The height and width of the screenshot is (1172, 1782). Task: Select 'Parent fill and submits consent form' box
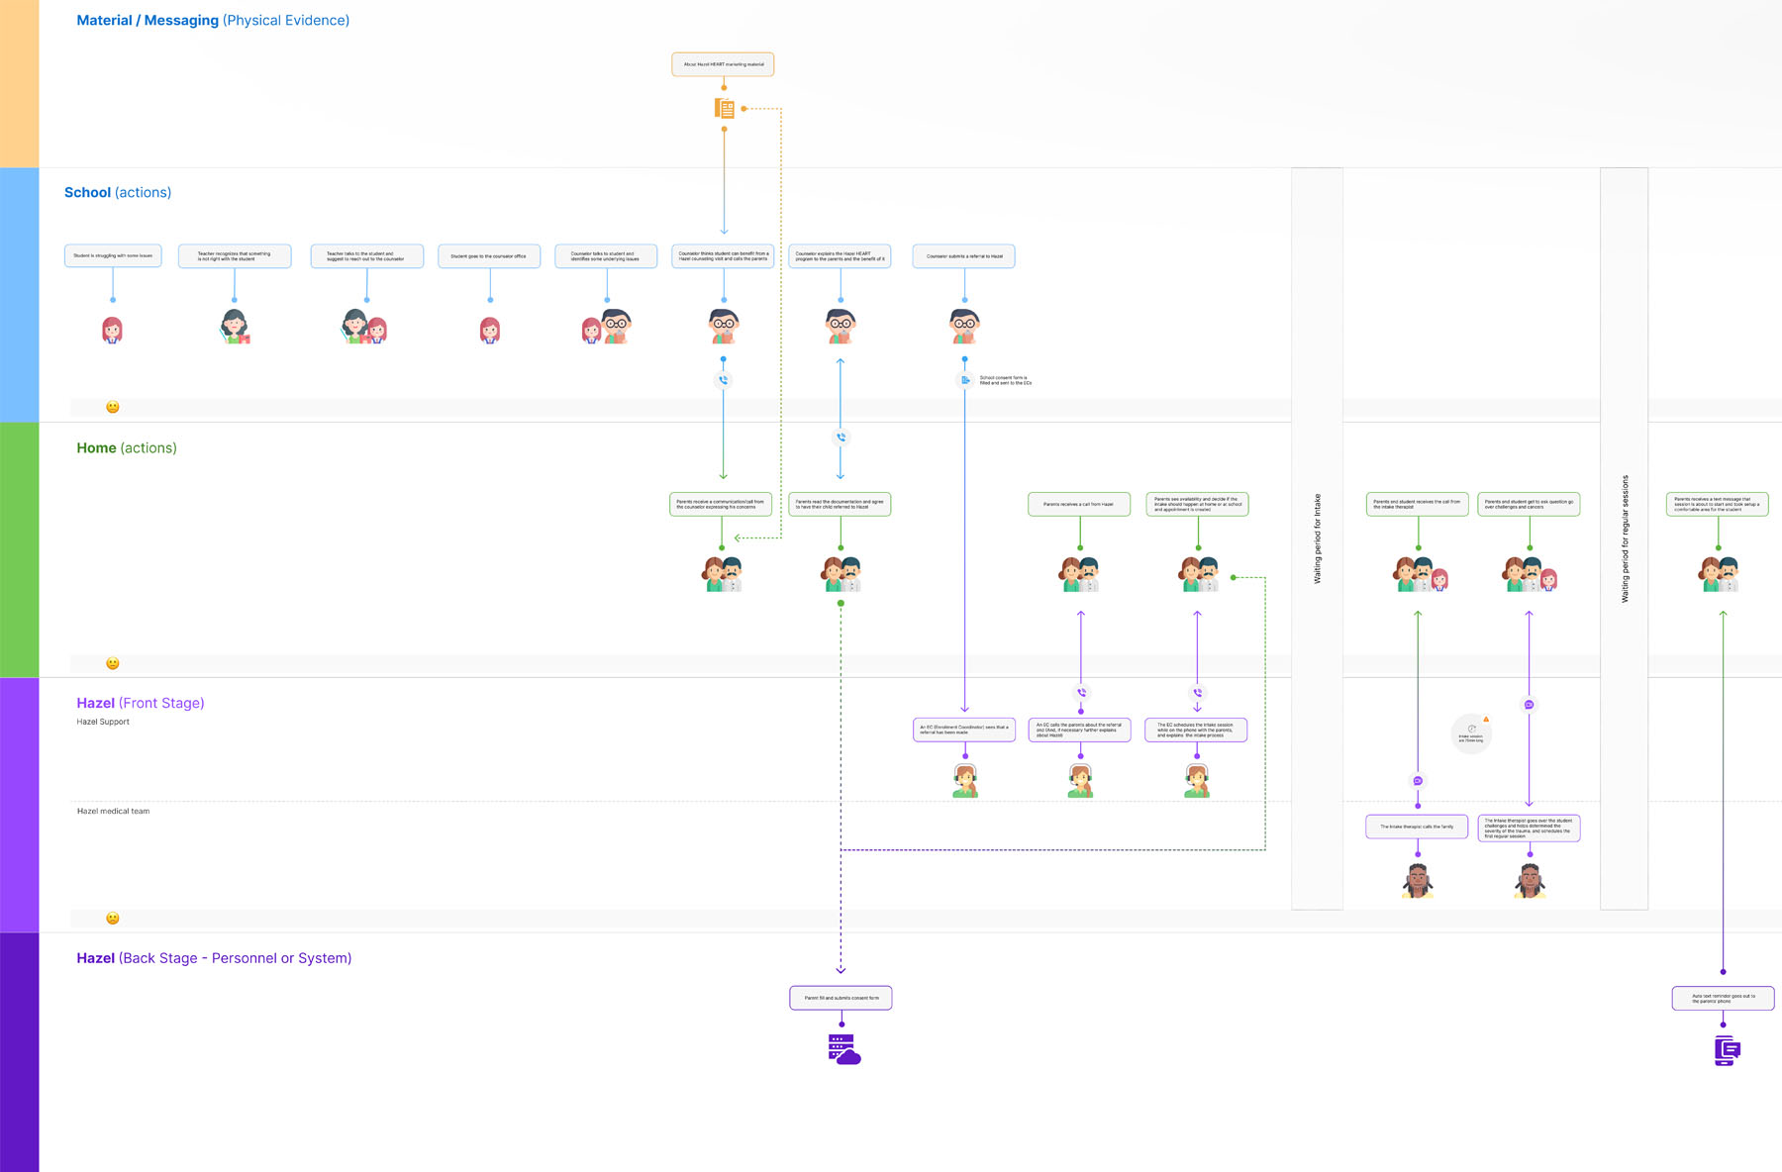[x=841, y=998]
